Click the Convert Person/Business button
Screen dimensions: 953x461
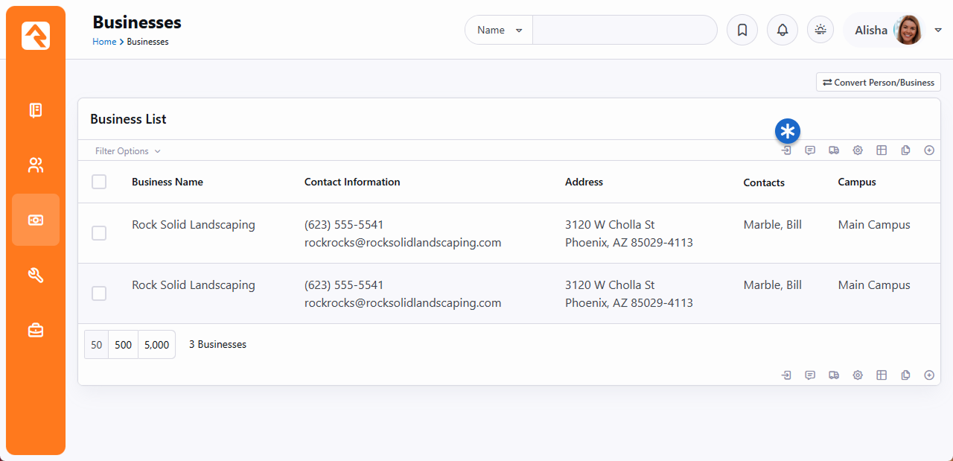(879, 83)
